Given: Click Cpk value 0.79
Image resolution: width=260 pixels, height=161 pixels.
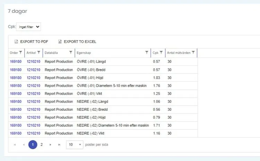Looking at the screenshot, I should pyautogui.click(x=157, y=117).
